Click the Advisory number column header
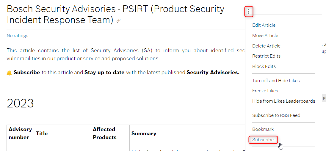 point(20,133)
